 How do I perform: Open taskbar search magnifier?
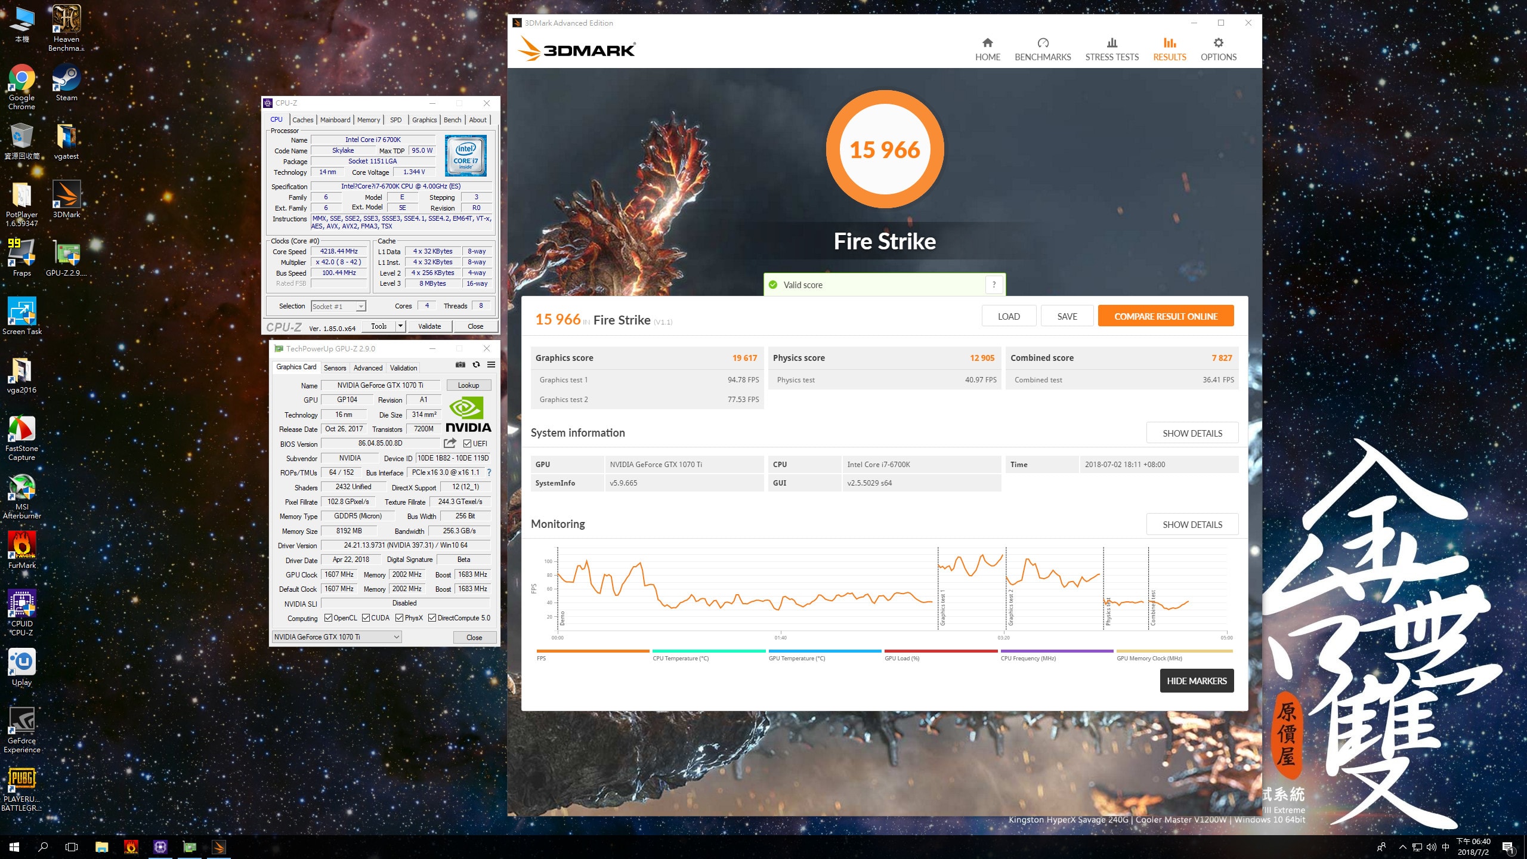click(x=43, y=847)
